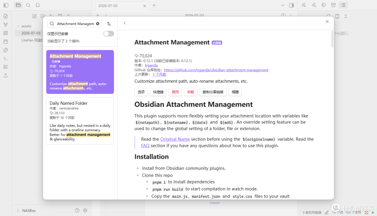Open the NASBox vault switcher
Image resolution: width=377 pixels, height=216 pixels.
tap(27, 210)
